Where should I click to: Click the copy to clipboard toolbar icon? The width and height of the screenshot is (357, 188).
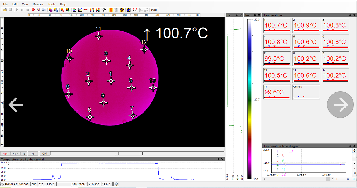44,10
